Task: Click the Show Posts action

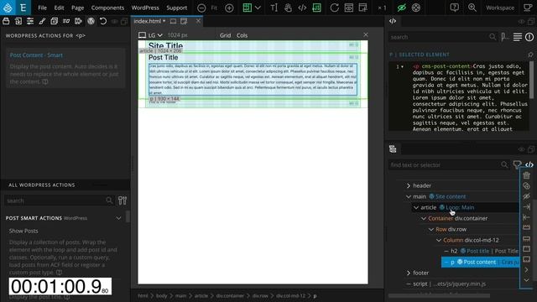Action: pos(23,231)
